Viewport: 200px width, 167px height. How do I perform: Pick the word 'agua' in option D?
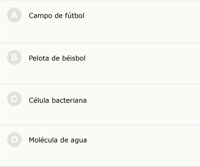coord(79,140)
